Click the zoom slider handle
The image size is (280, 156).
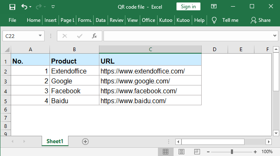[232, 152]
